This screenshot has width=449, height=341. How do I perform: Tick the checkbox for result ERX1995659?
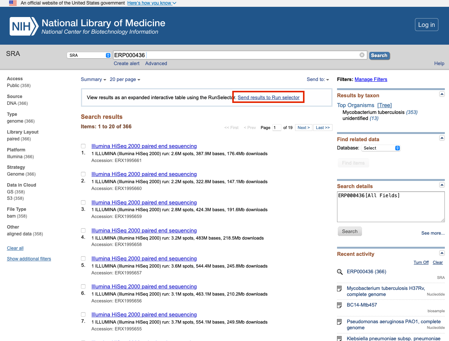[83, 202]
